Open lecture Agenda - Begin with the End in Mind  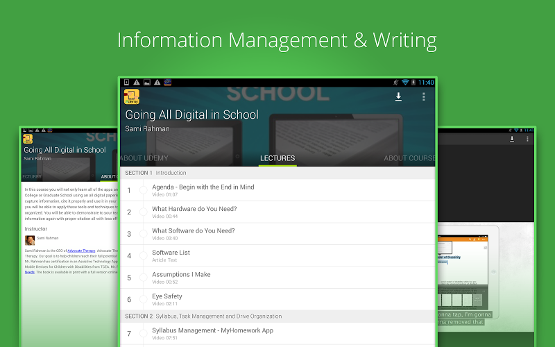[x=277, y=190]
